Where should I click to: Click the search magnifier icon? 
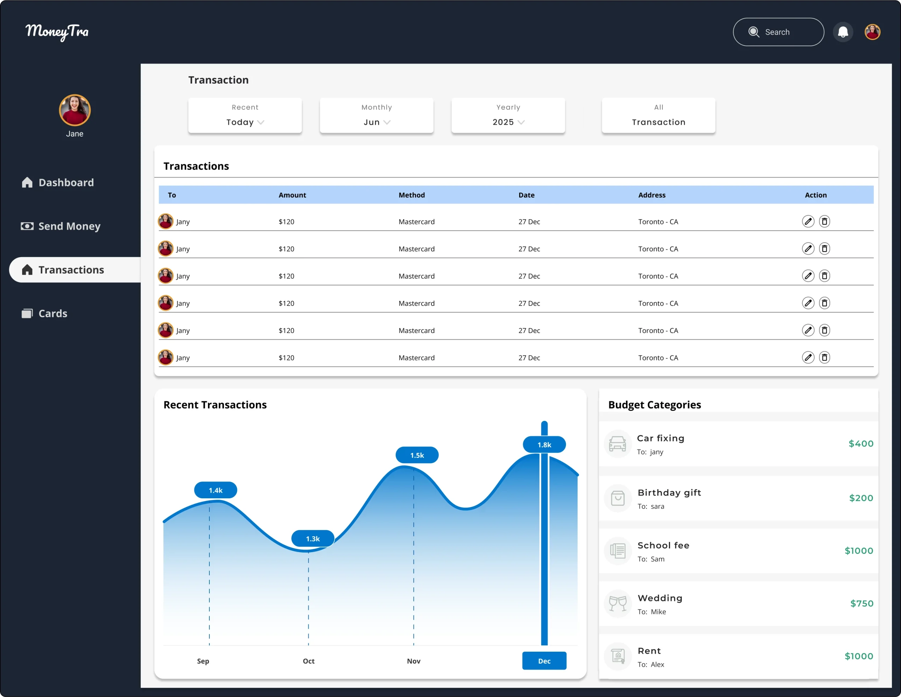(753, 32)
